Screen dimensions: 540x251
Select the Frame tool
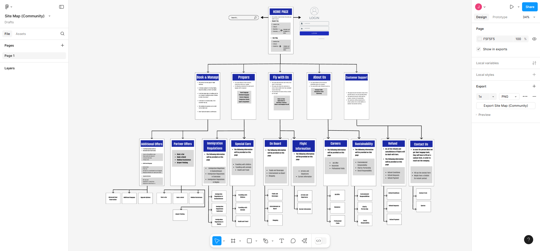[233, 241]
